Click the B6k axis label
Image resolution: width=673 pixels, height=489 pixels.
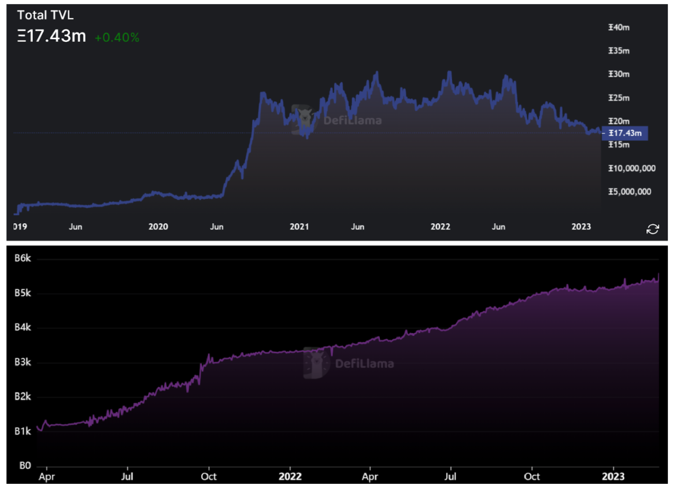pos(23,258)
